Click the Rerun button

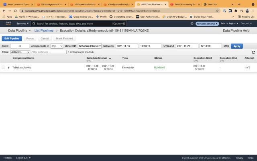(30, 39)
